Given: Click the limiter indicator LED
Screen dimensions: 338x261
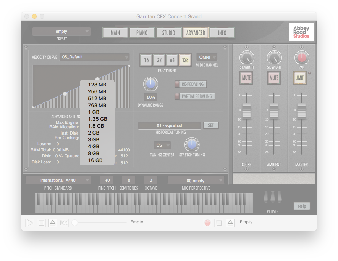Looking at the screenshot, I should [x=309, y=73].
